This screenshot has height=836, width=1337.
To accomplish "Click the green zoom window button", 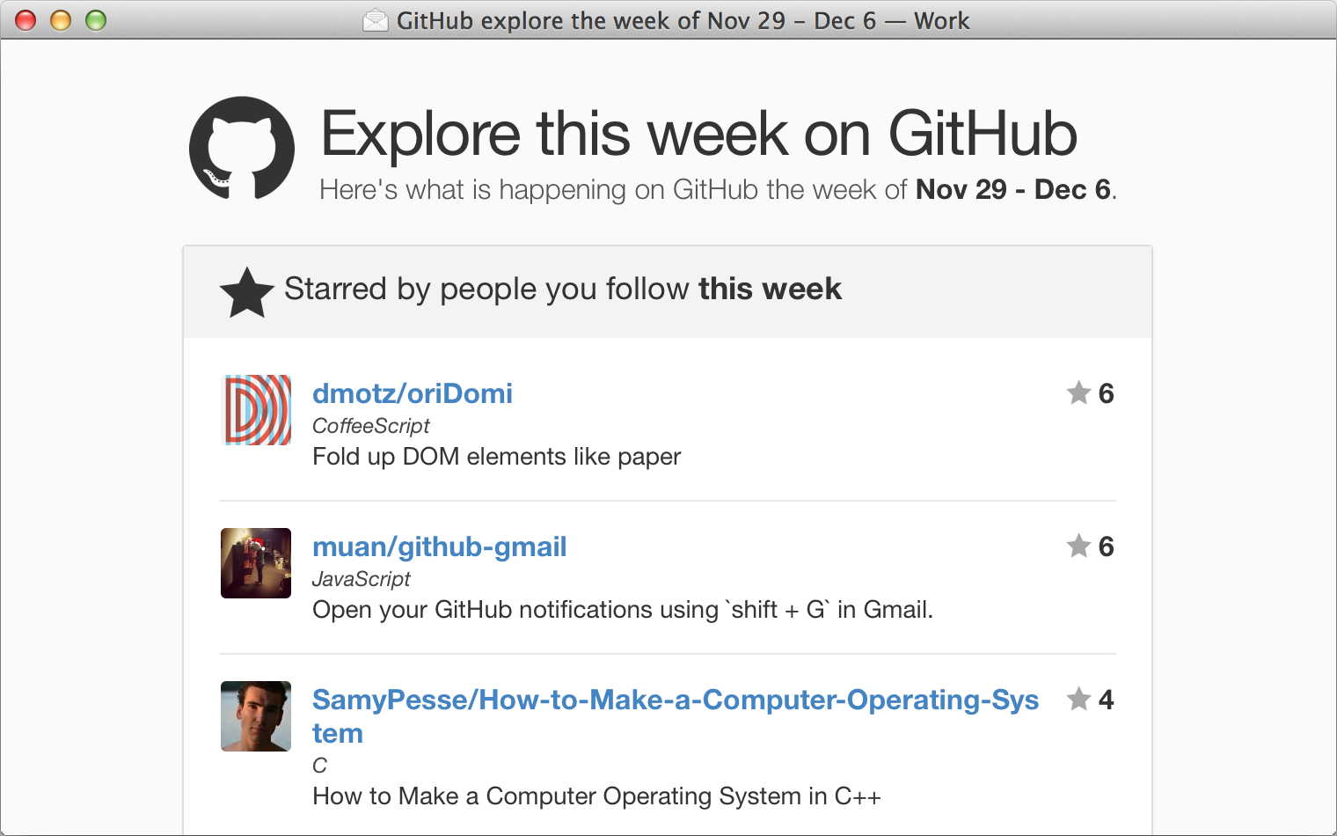I will click(x=96, y=20).
